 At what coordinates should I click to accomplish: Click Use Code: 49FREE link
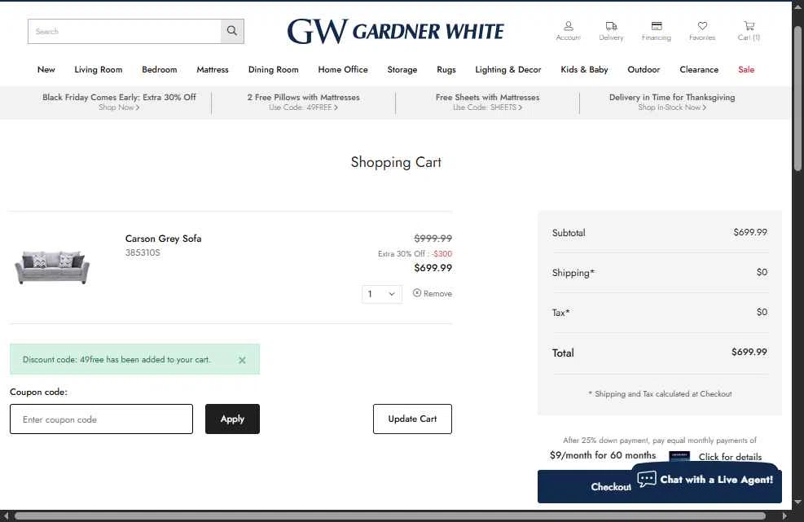(x=303, y=107)
